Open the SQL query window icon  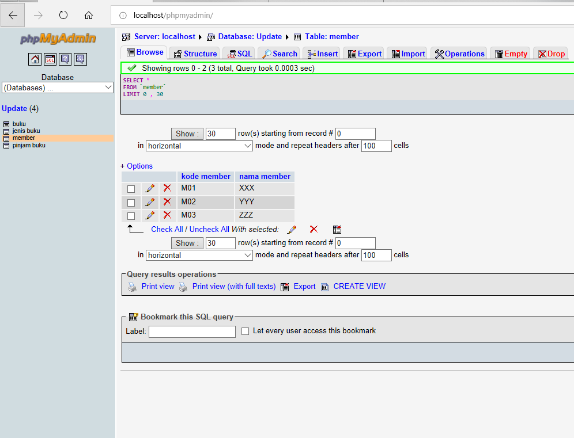tap(50, 59)
